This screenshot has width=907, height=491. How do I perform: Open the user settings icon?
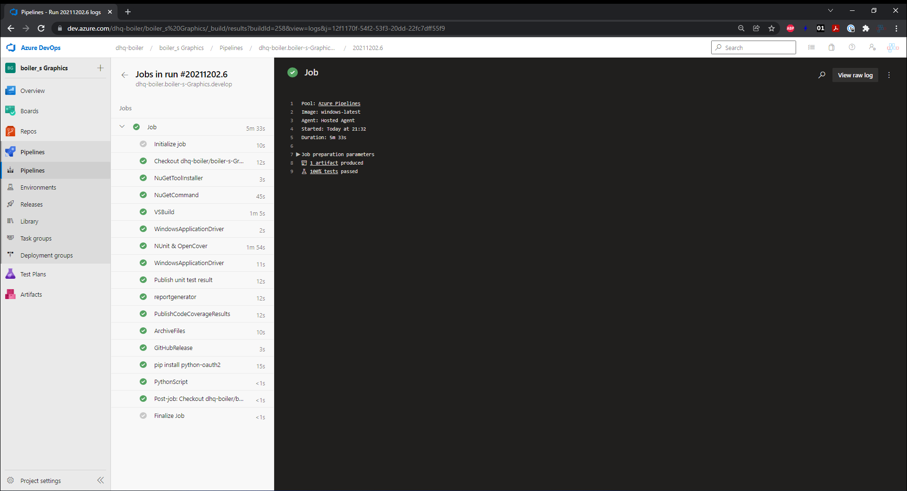[872, 47]
